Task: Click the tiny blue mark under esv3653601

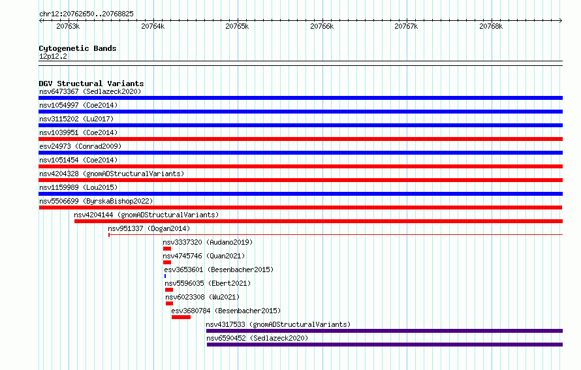Action: (x=165, y=276)
